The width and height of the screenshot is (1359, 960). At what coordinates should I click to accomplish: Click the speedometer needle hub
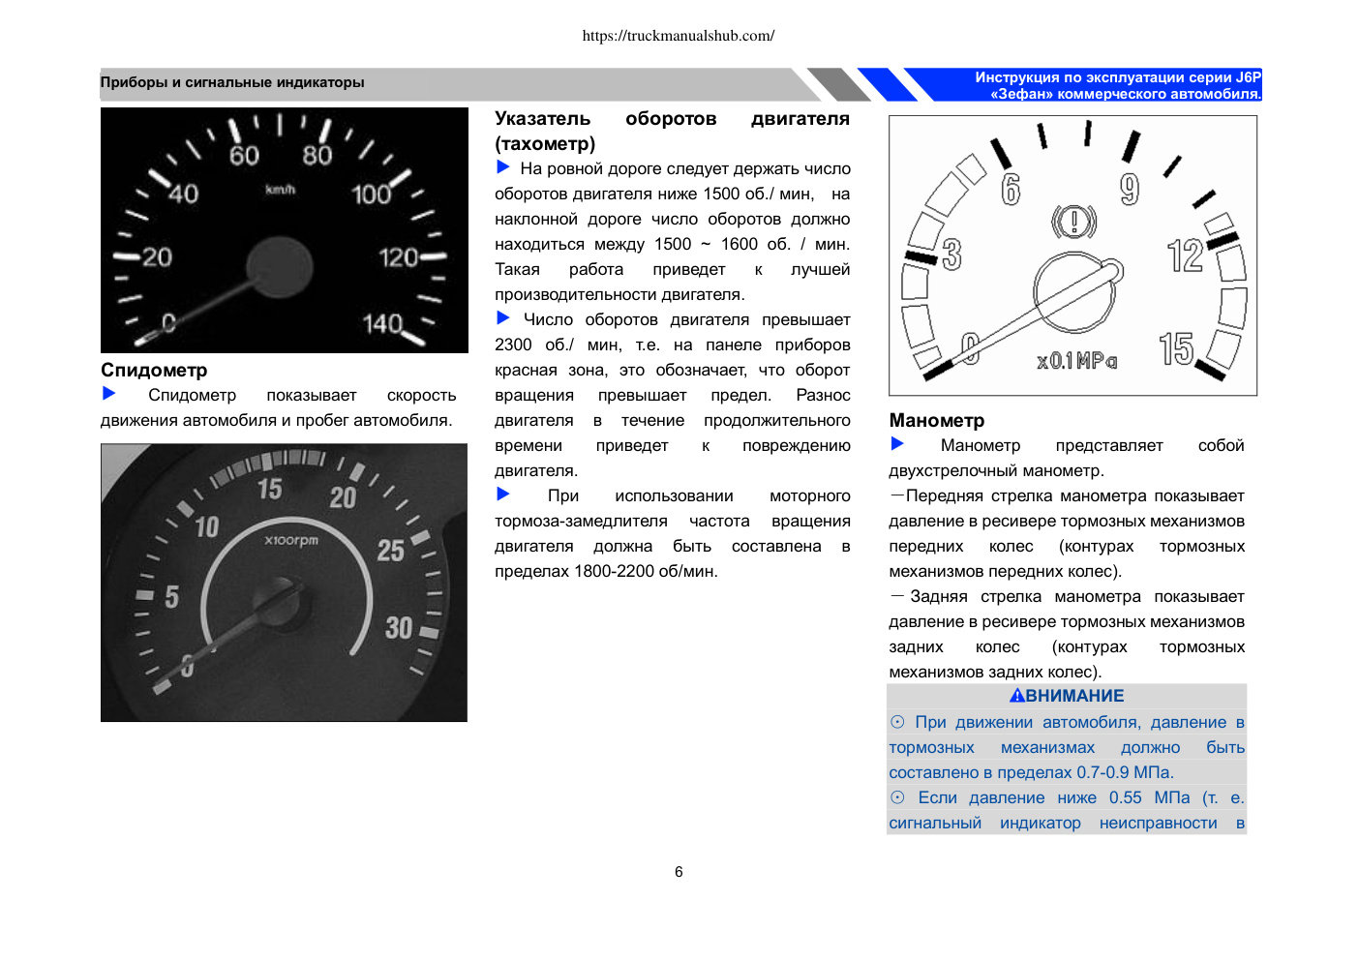coord(279,267)
